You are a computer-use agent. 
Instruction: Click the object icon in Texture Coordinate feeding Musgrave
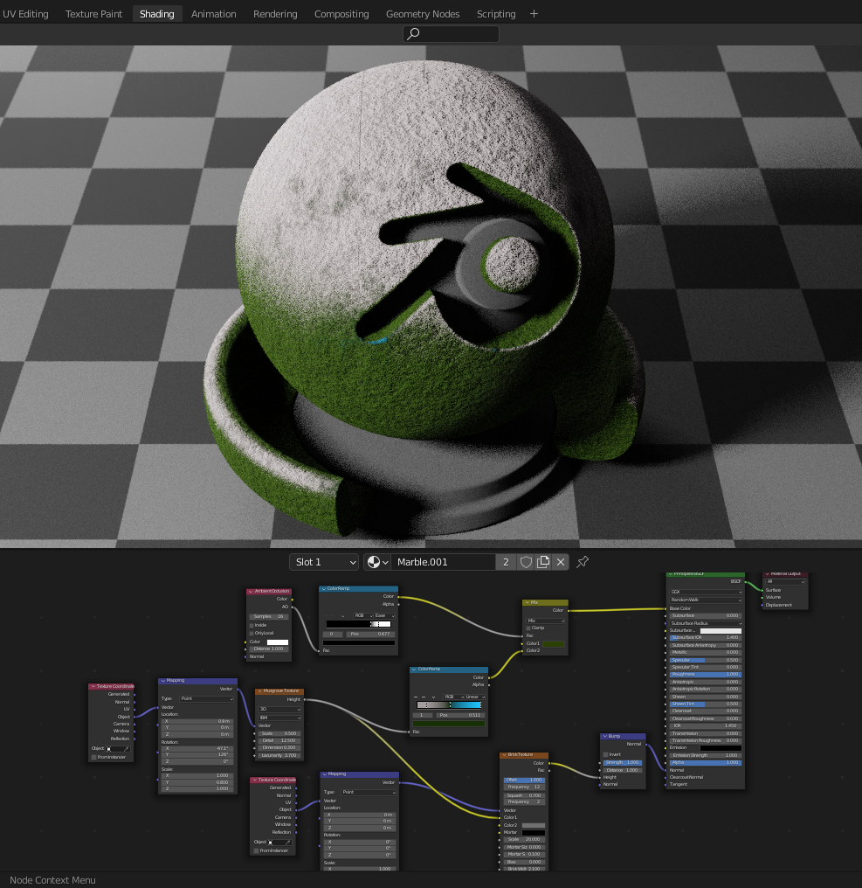click(x=108, y=749)
